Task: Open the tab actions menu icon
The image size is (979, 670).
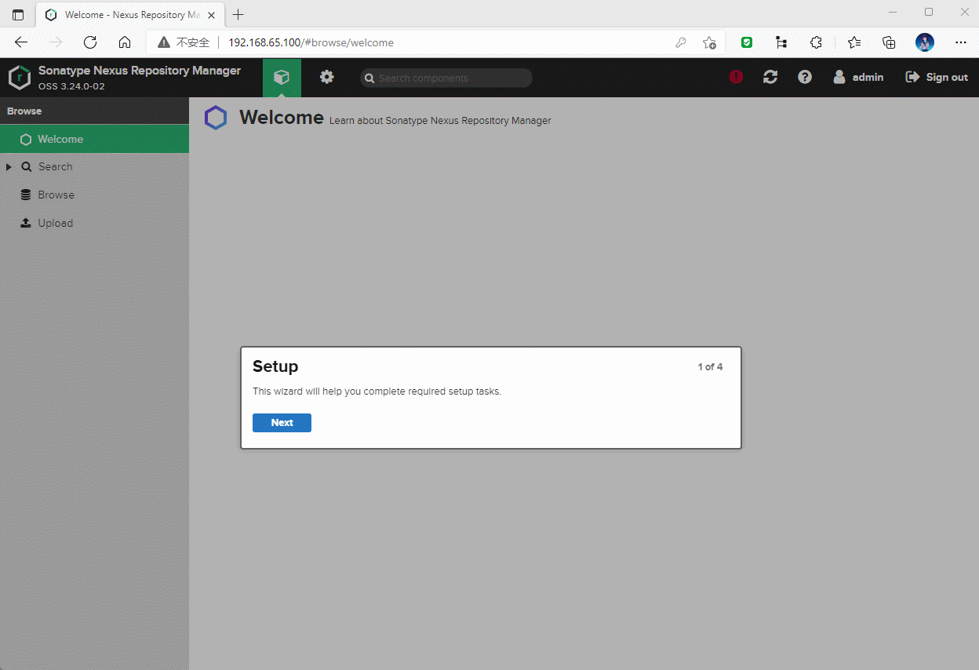Action: coord(18,15)
